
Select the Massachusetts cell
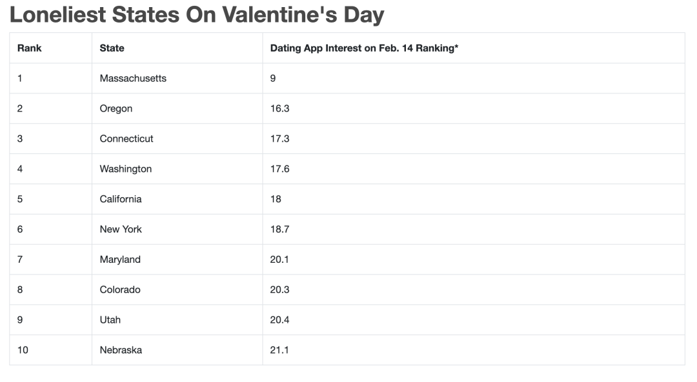[133, 78]
